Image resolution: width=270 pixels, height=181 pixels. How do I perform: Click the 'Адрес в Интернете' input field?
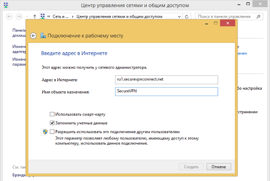[x=167, y=80]
